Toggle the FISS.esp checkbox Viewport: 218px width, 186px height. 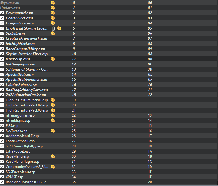point(2,126)
